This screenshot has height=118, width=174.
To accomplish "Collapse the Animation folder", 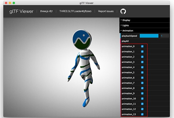I will (127, 31).
